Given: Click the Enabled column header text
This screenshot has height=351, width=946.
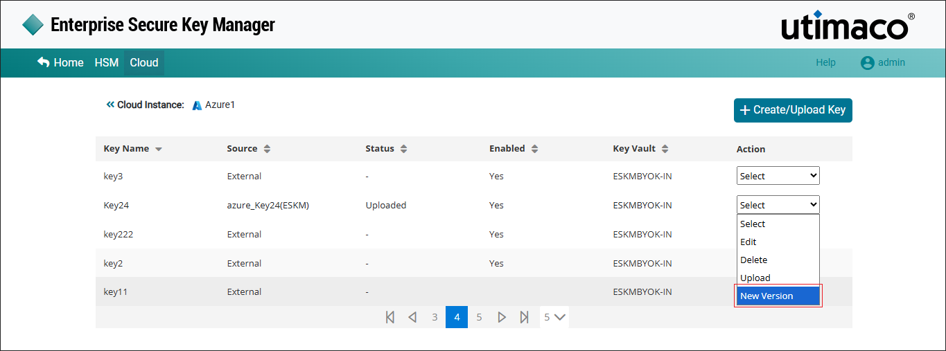Looking at the screenshot, I should click(507, 149).
